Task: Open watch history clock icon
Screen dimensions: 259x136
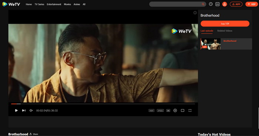Action: [x=211, y=4]
